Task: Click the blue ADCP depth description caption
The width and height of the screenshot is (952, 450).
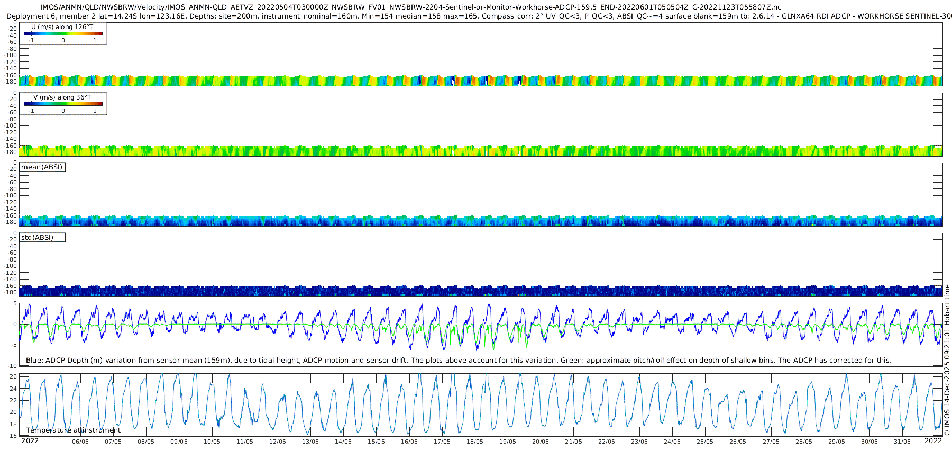Action: tap(459, 361)
